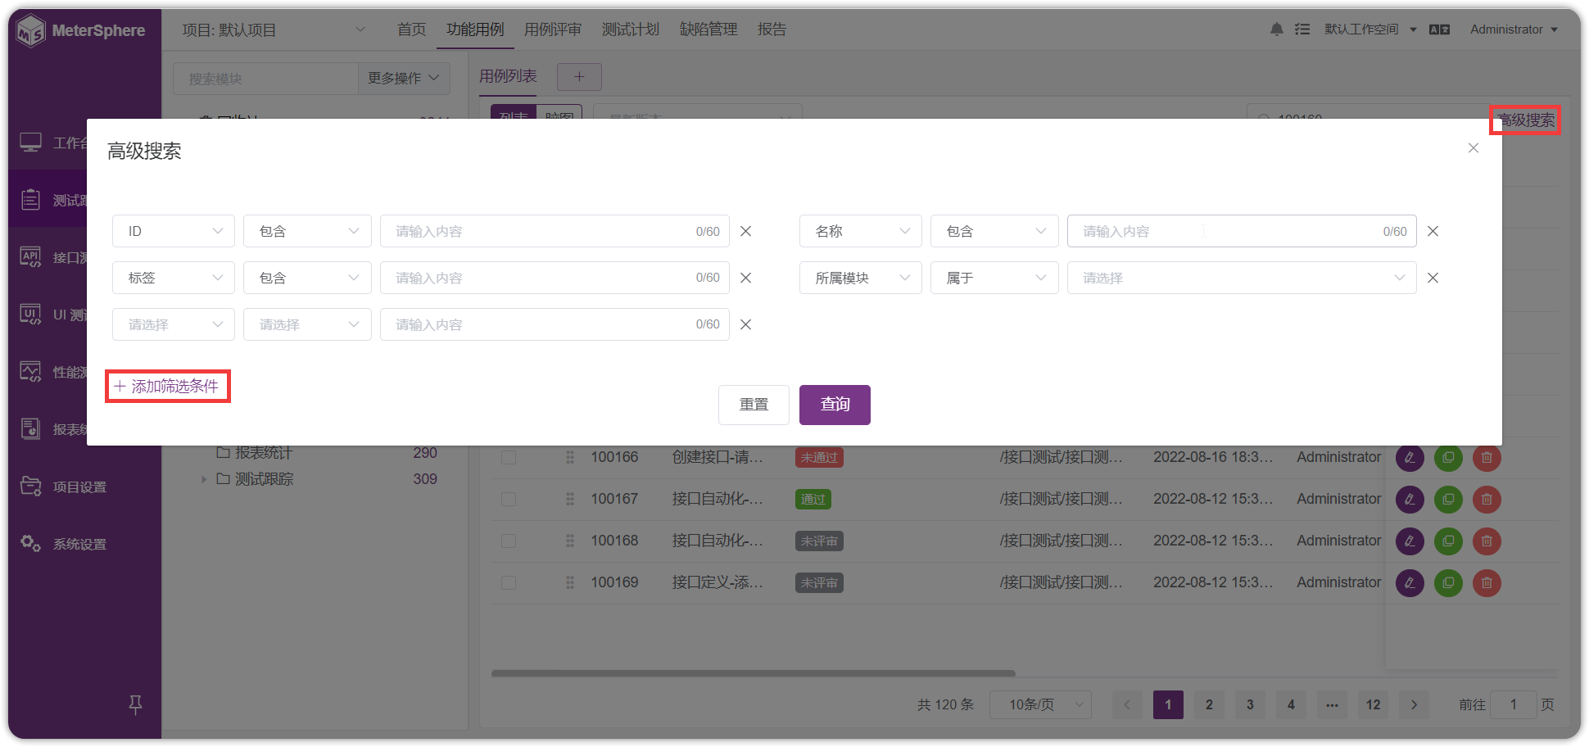
Task: Click the ID content input field
Action: pos(555,232)
